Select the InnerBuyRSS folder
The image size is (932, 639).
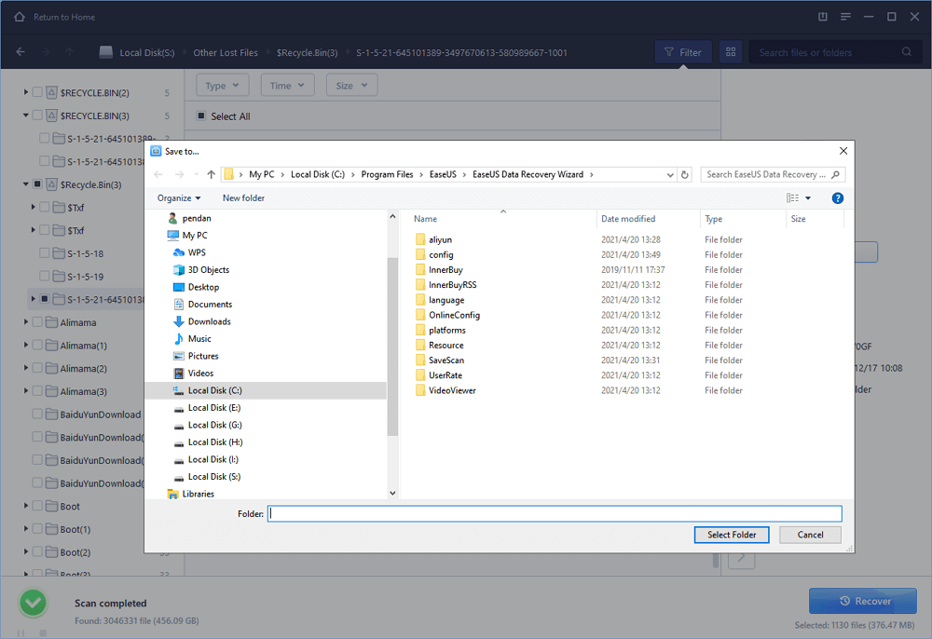point(452,285)
